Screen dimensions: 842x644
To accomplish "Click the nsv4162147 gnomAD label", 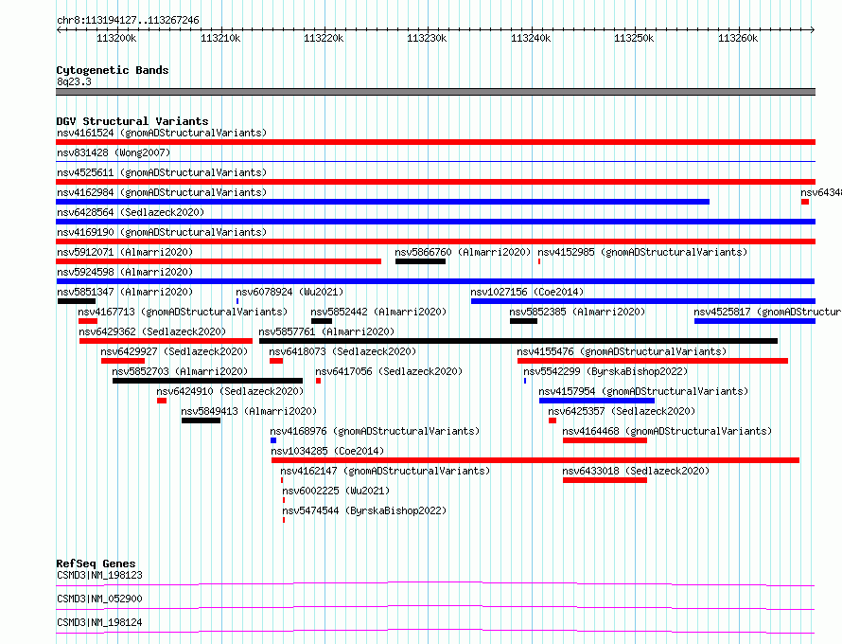I will tap(385, 471).
